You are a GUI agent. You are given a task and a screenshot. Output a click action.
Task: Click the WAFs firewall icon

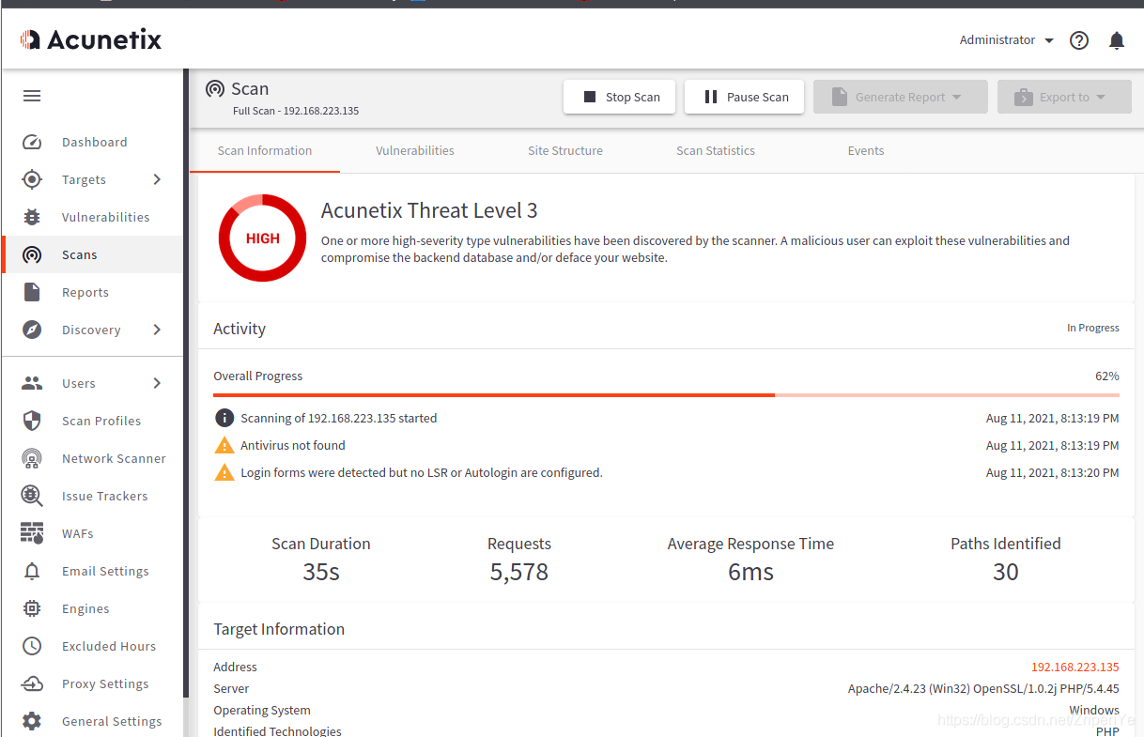click(x=32, y=533)
